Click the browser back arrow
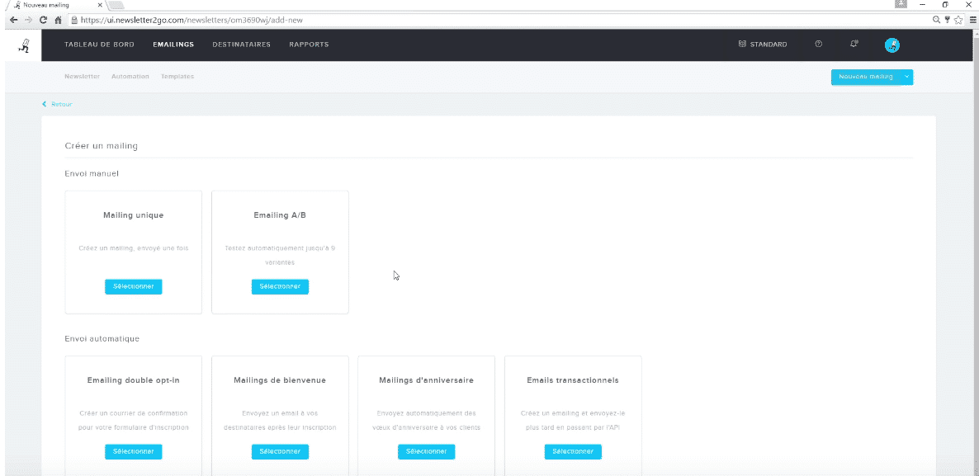This screenshot has height=476, width=979. [13, 19]
